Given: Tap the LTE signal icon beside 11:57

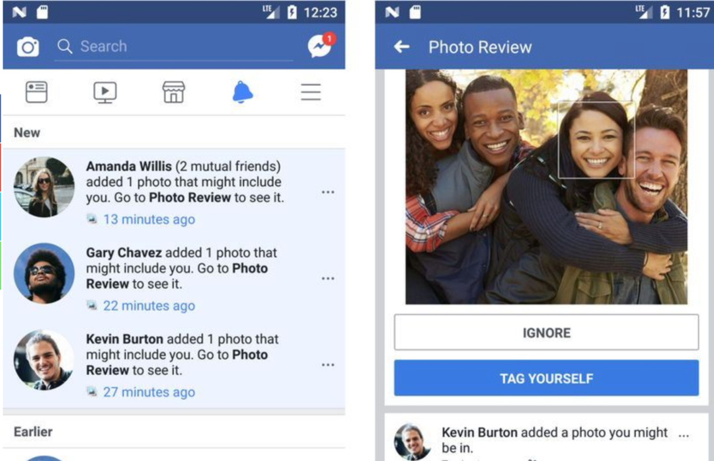Looking at the screenshot, I should [x=644, y=12].
